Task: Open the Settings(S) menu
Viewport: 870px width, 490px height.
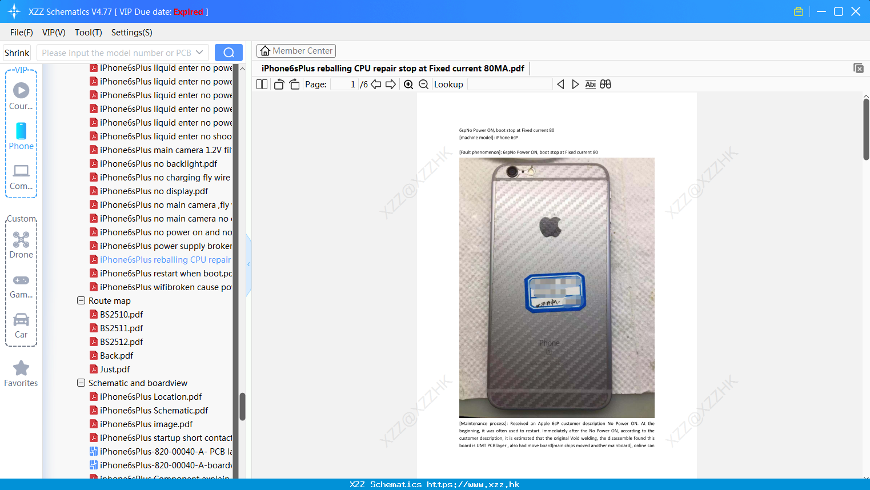Action: tap(132, 33)
